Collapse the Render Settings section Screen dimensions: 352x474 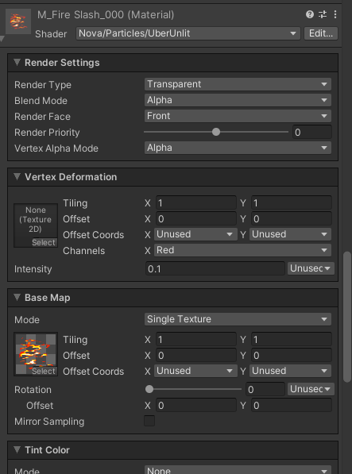point(17,62)
